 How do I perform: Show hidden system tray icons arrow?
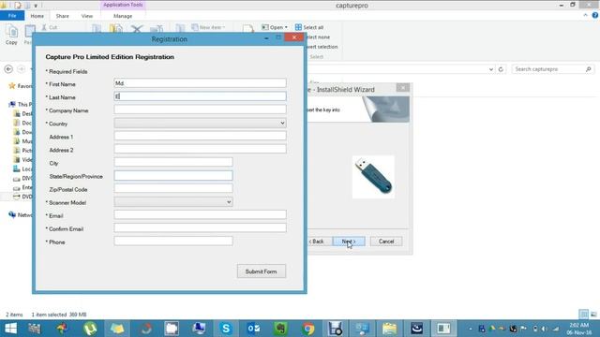[x=471, y=329]
